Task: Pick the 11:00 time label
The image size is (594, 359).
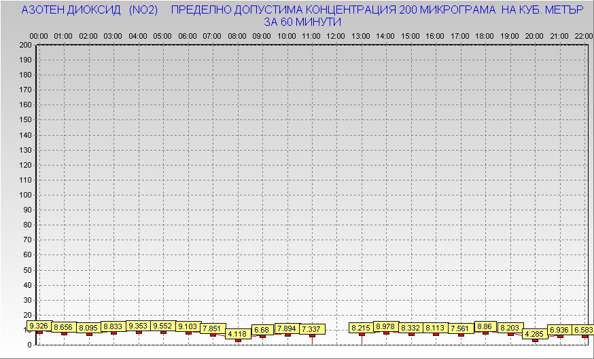Action: click(311, 37)
